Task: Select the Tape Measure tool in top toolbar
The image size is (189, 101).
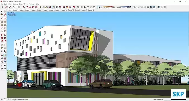Action: 40,7
